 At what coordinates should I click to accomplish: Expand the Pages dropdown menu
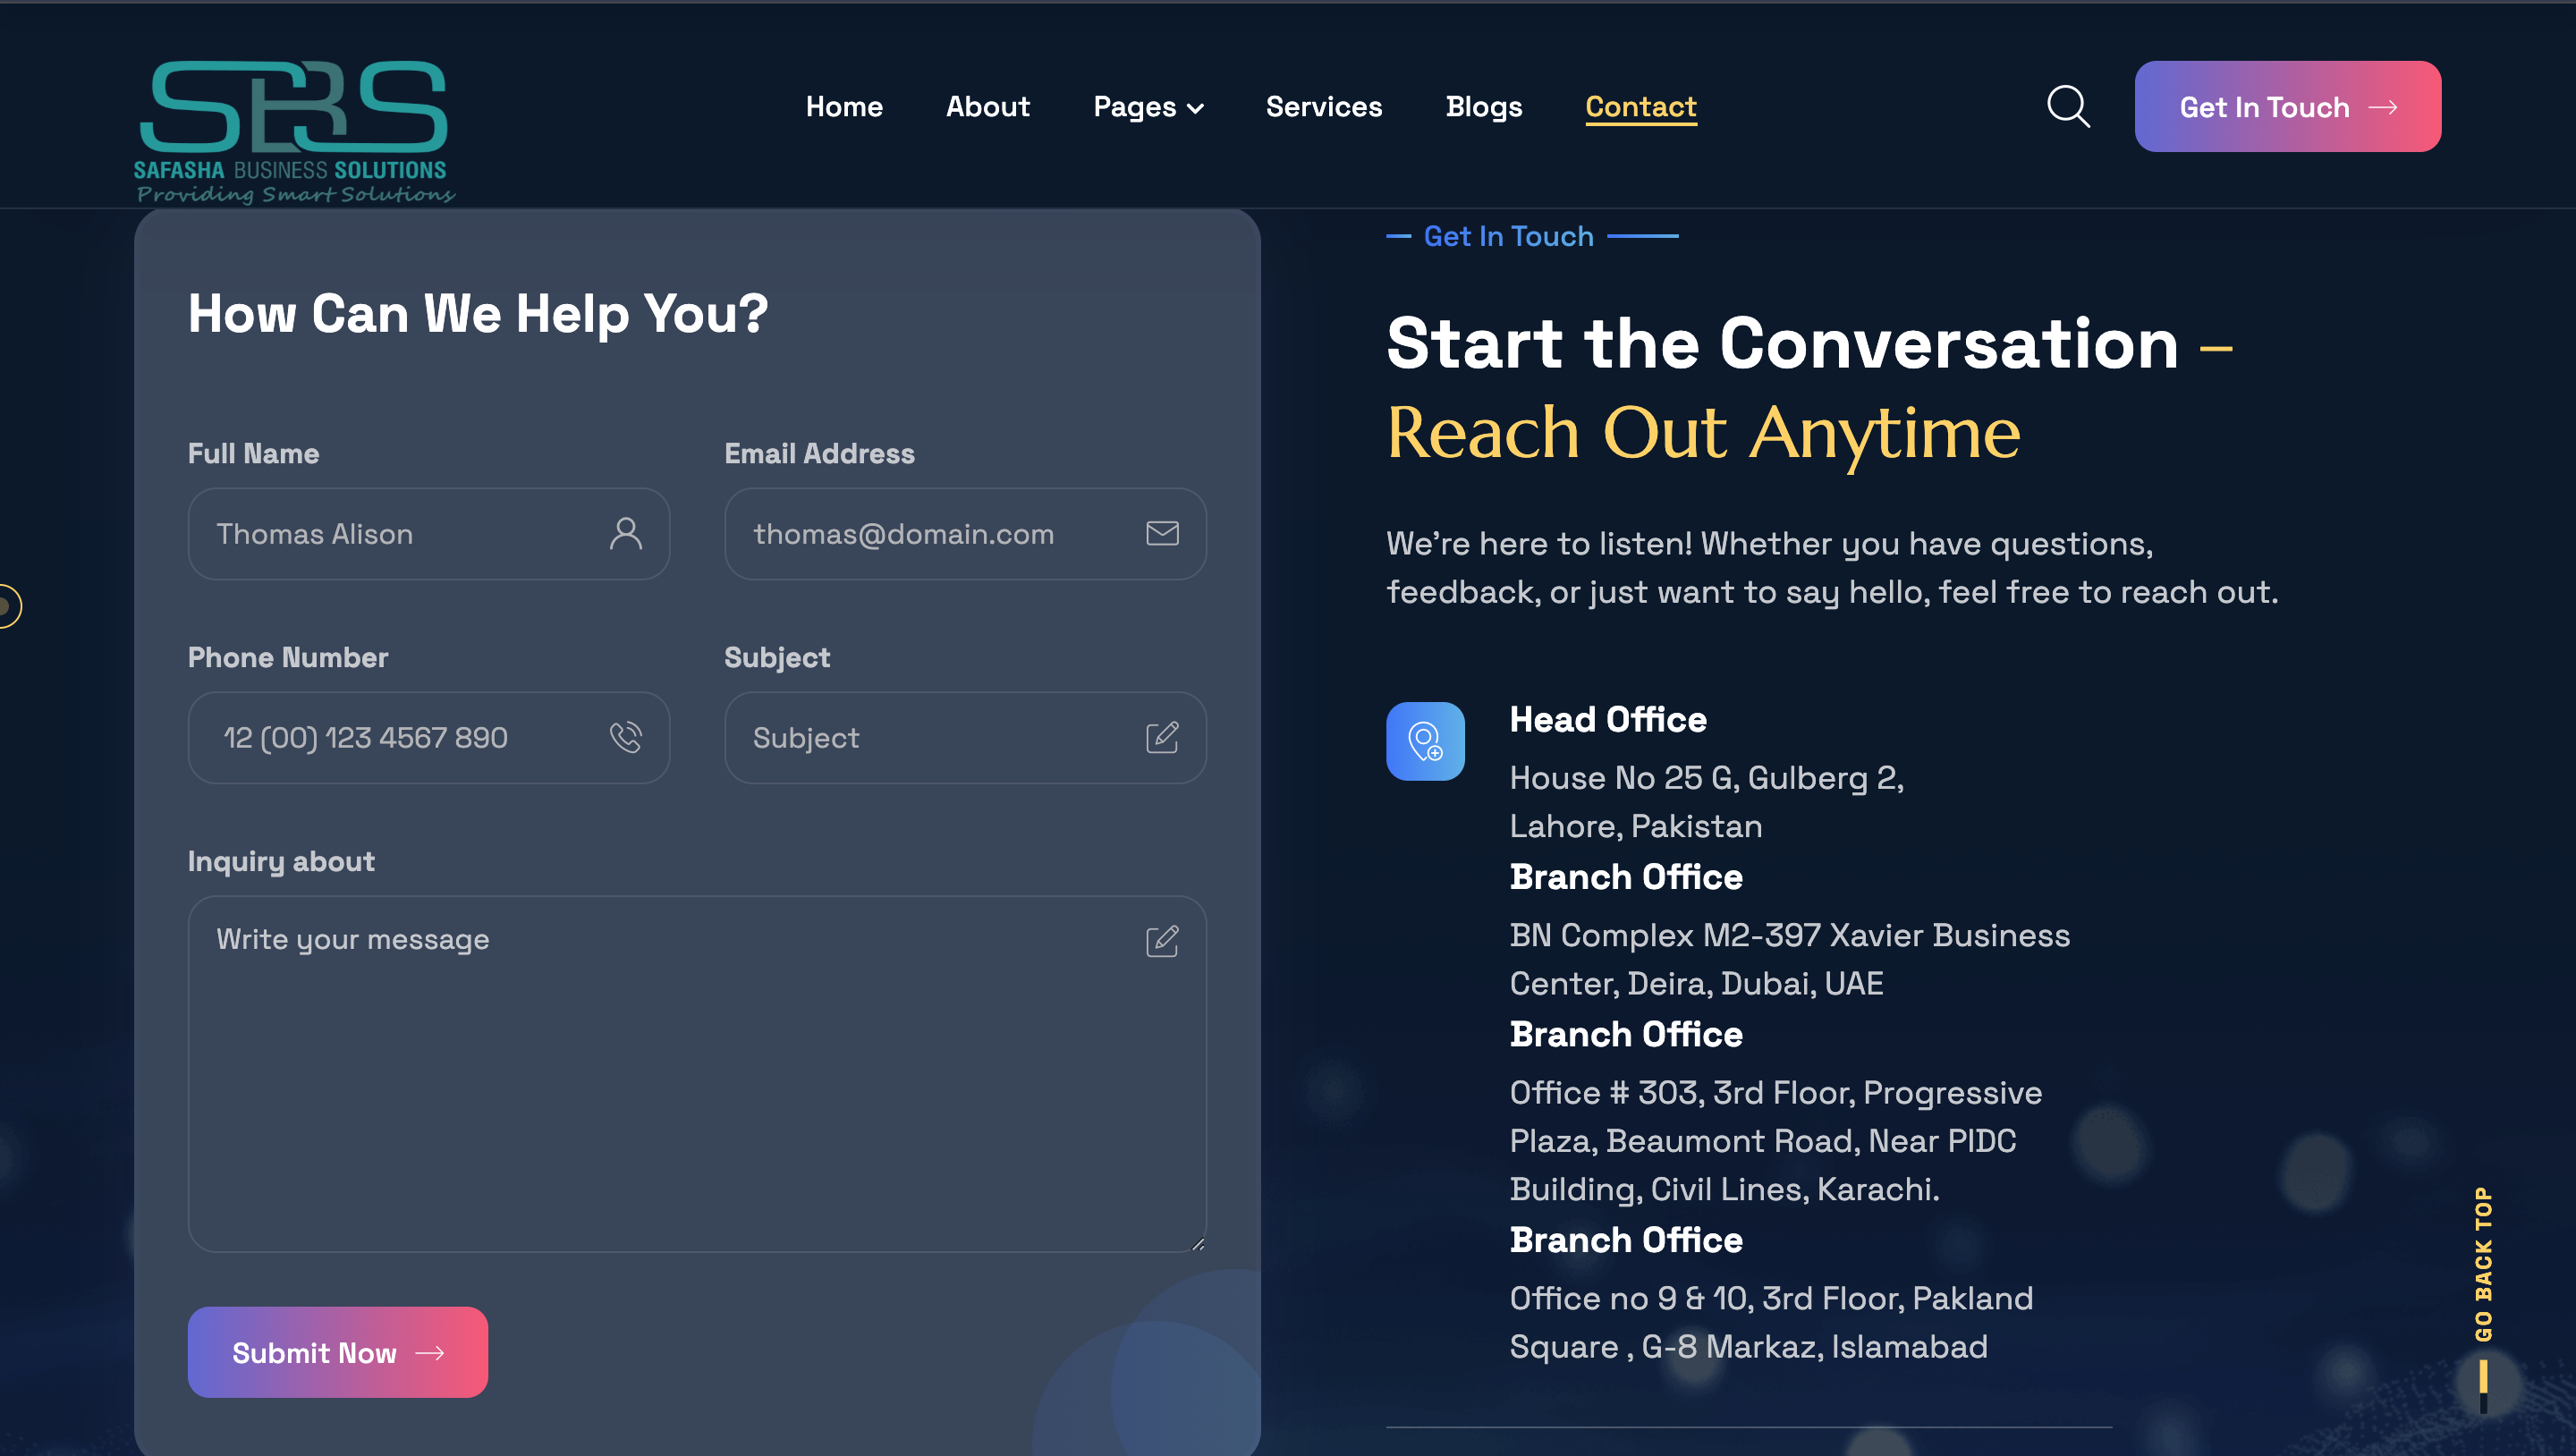(x=1148, y=107)
